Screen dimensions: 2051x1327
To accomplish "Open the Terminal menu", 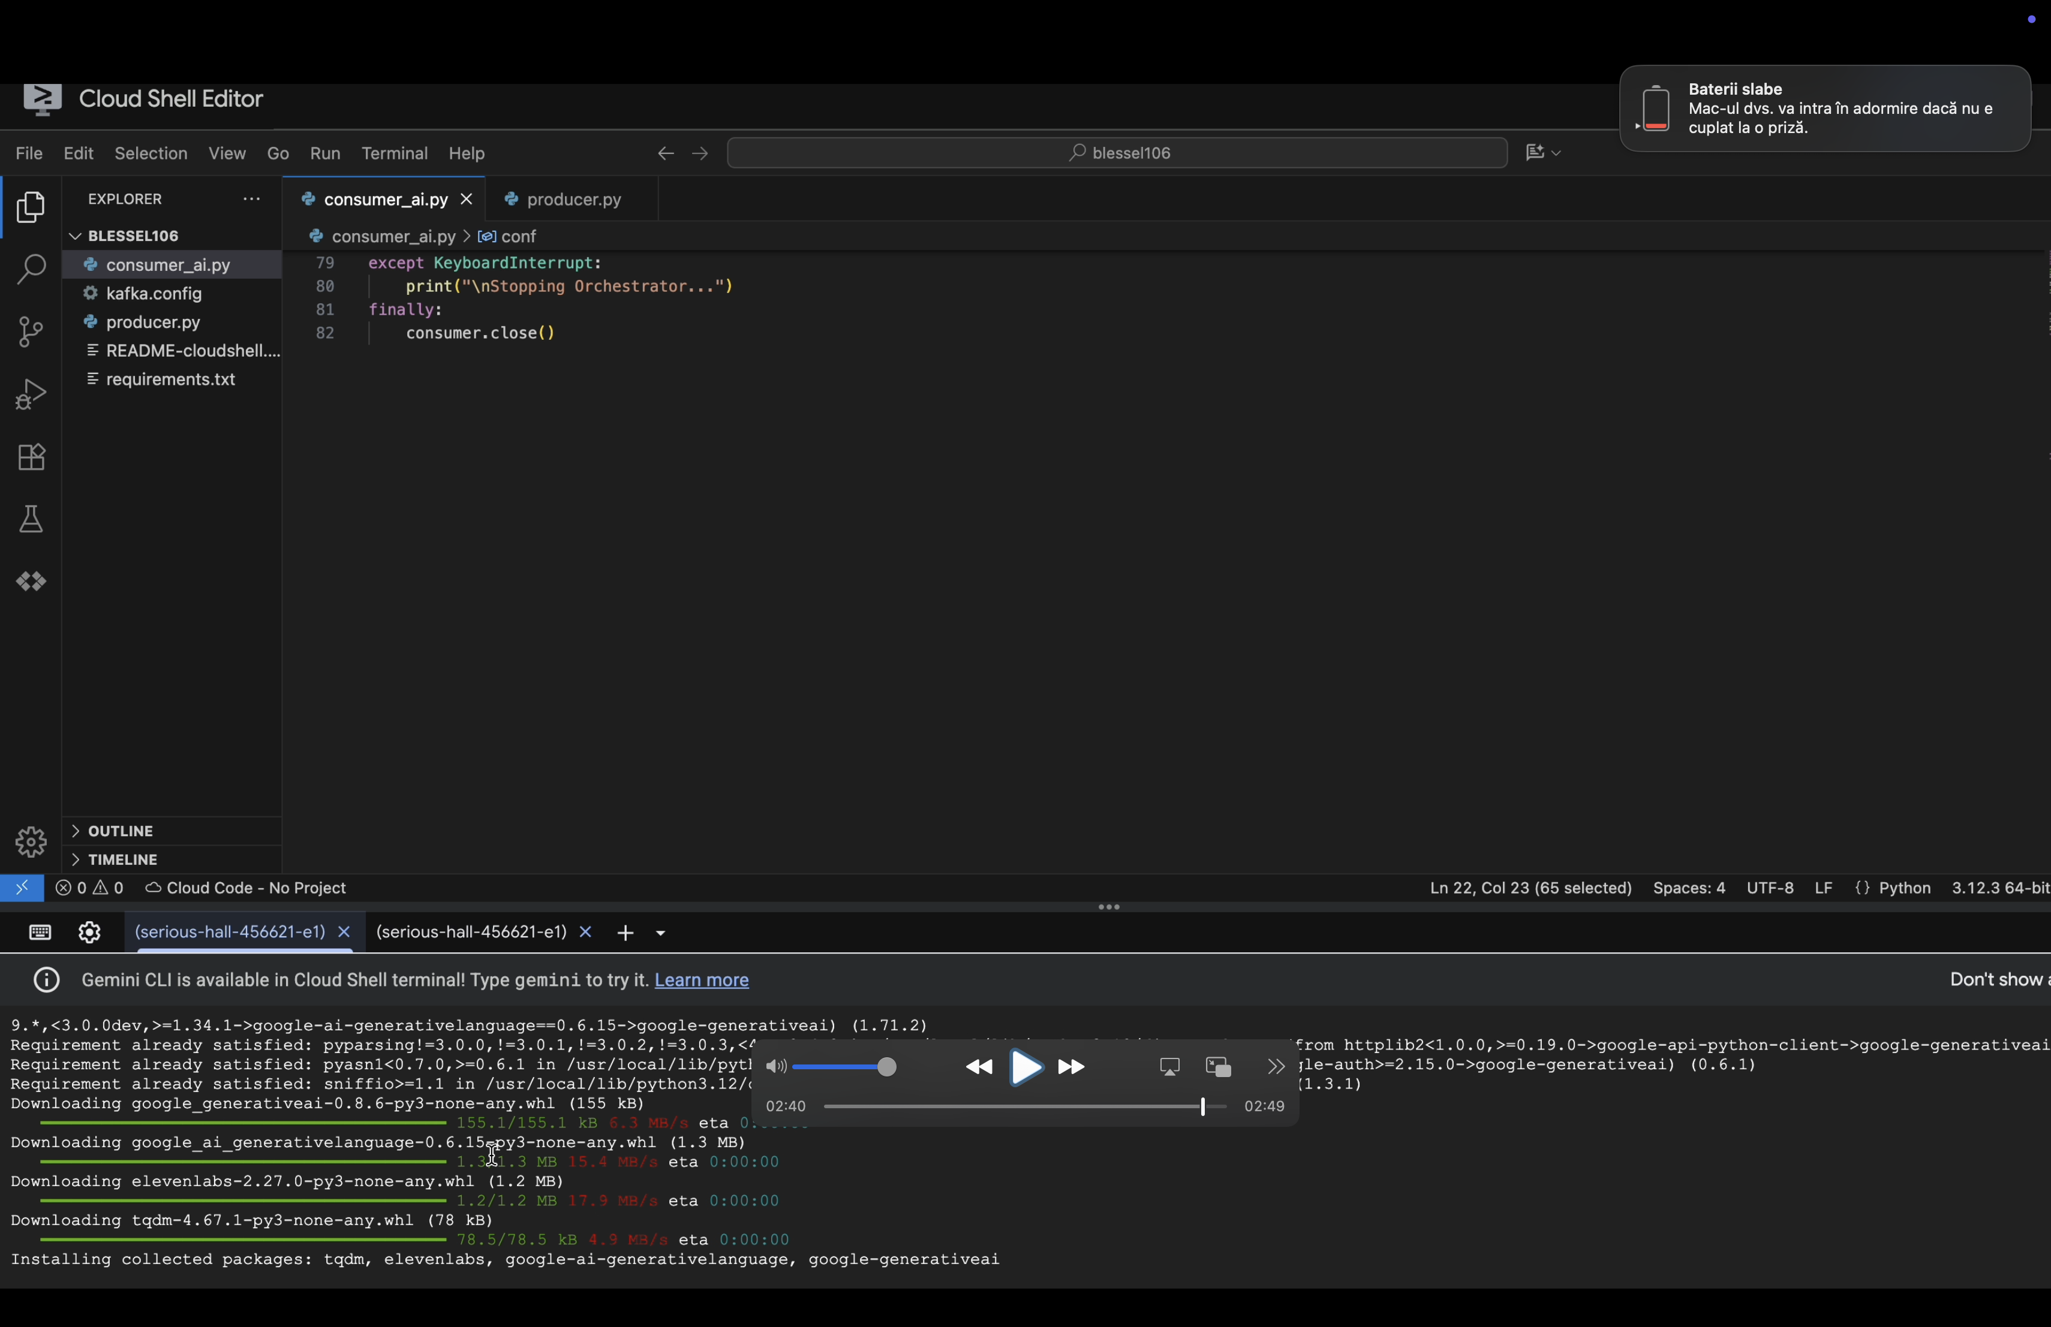I will coord(394,153).
